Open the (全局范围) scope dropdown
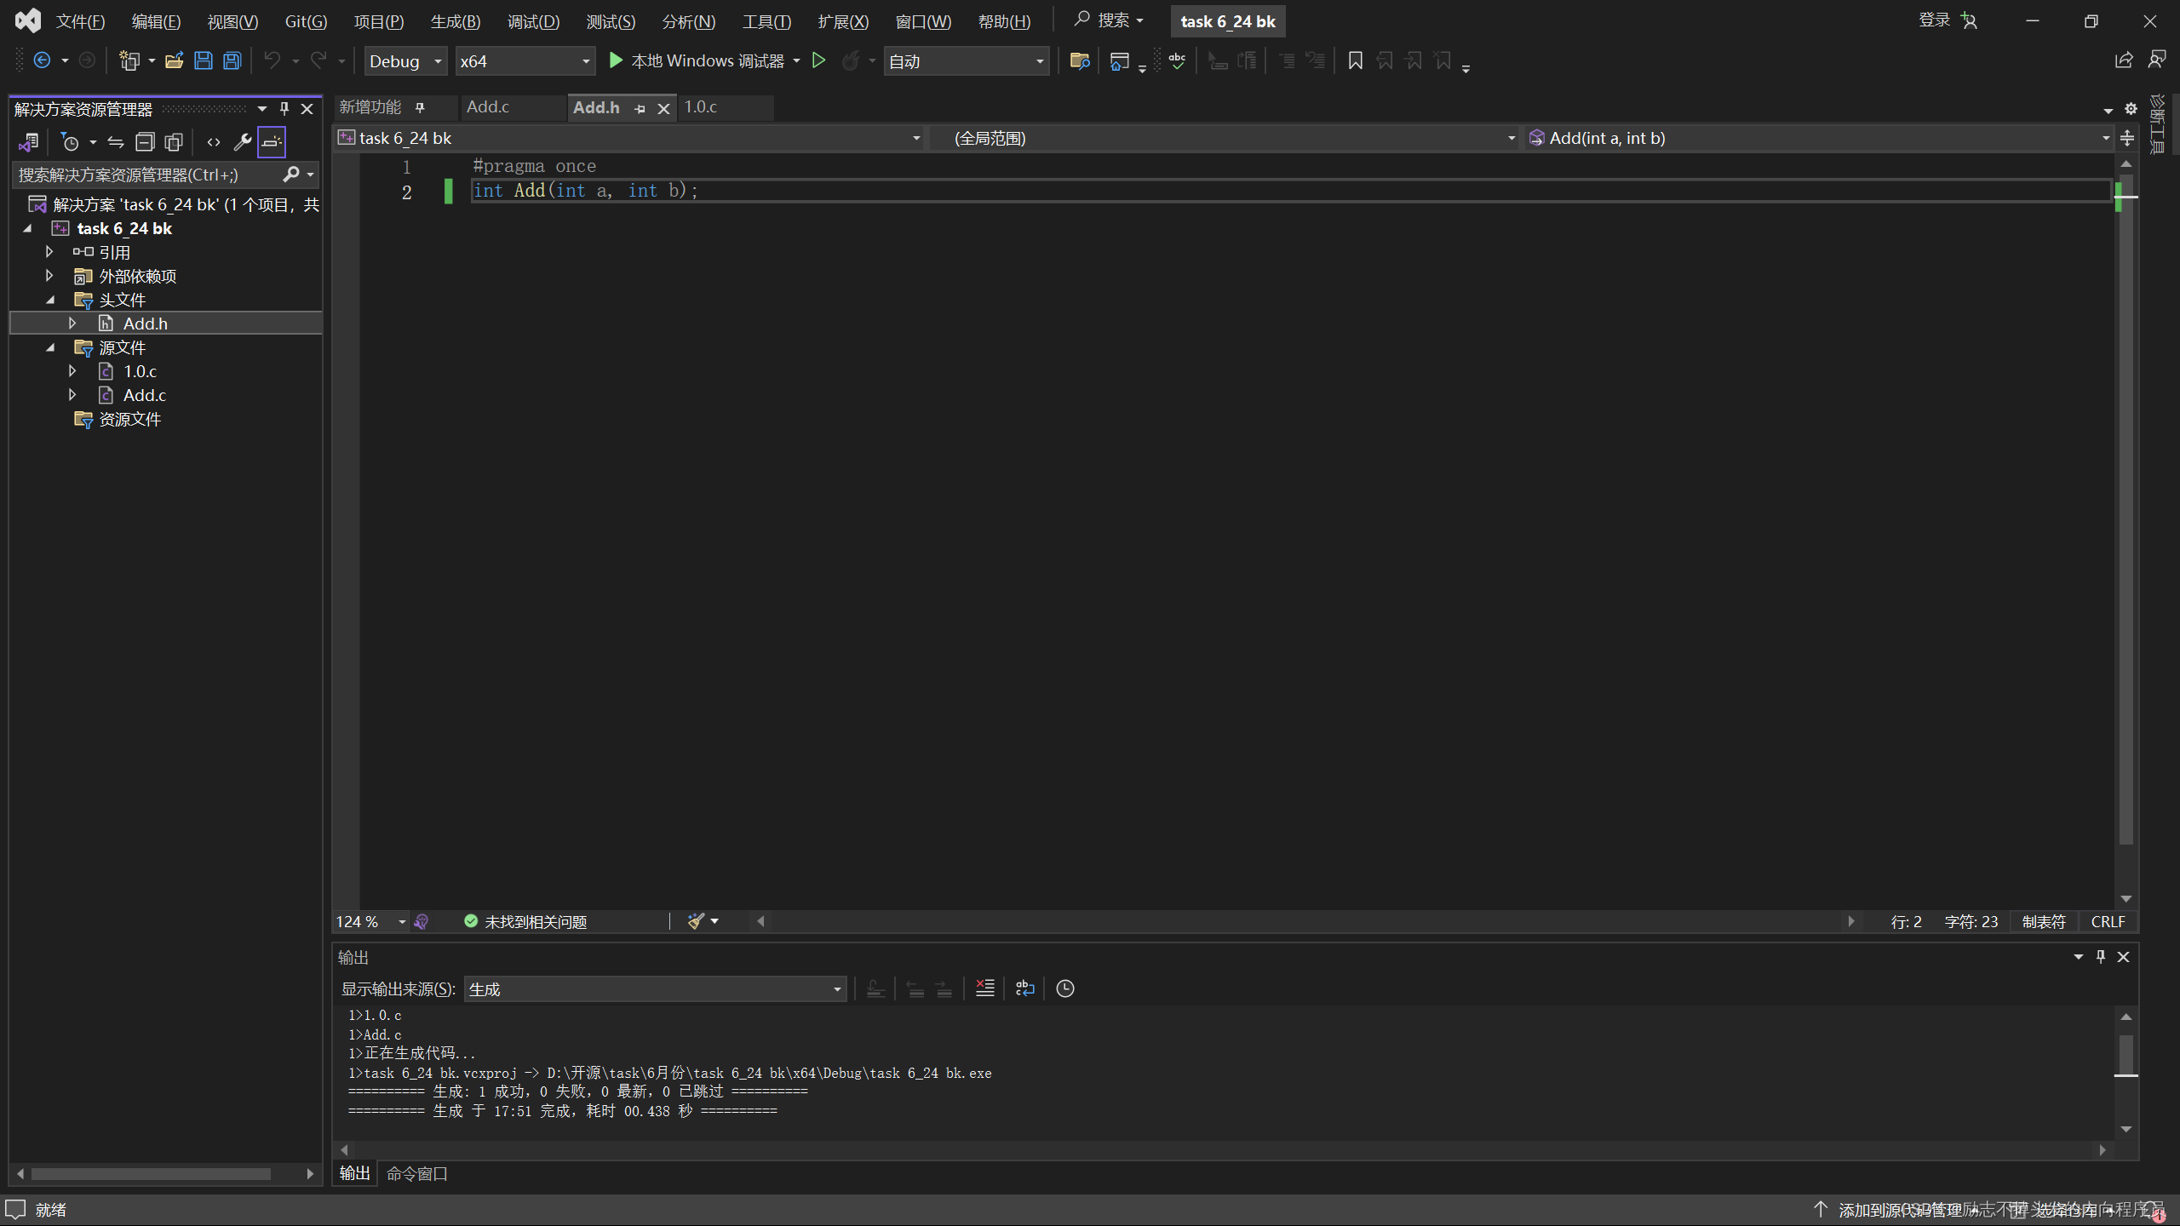The height and width of the screenshot is (1226, 2180). pos(1225,138)
